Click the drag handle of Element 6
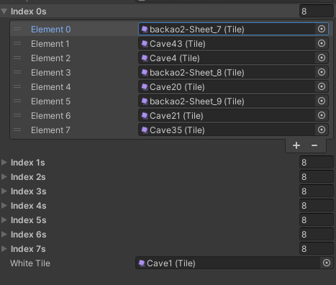 click(17, 115)
